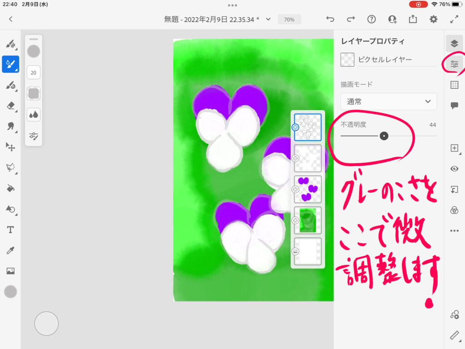
Task: Activate the Lasso selection tool
Action: click(x=10, y=167)
